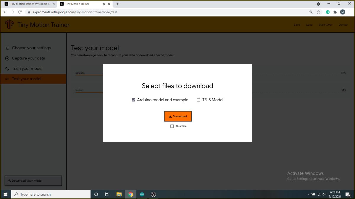Open File Explorer from the taskbar
This screenshot has height=199, width=355.
pos(119,194)
